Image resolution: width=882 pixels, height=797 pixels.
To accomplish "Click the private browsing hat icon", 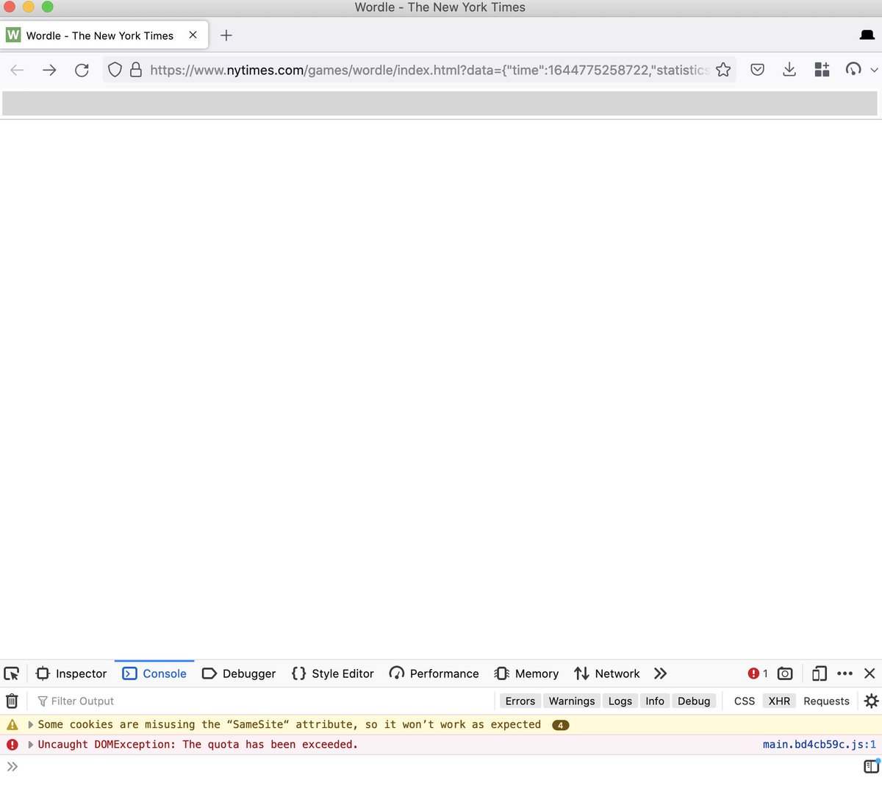I will point(867,35).
